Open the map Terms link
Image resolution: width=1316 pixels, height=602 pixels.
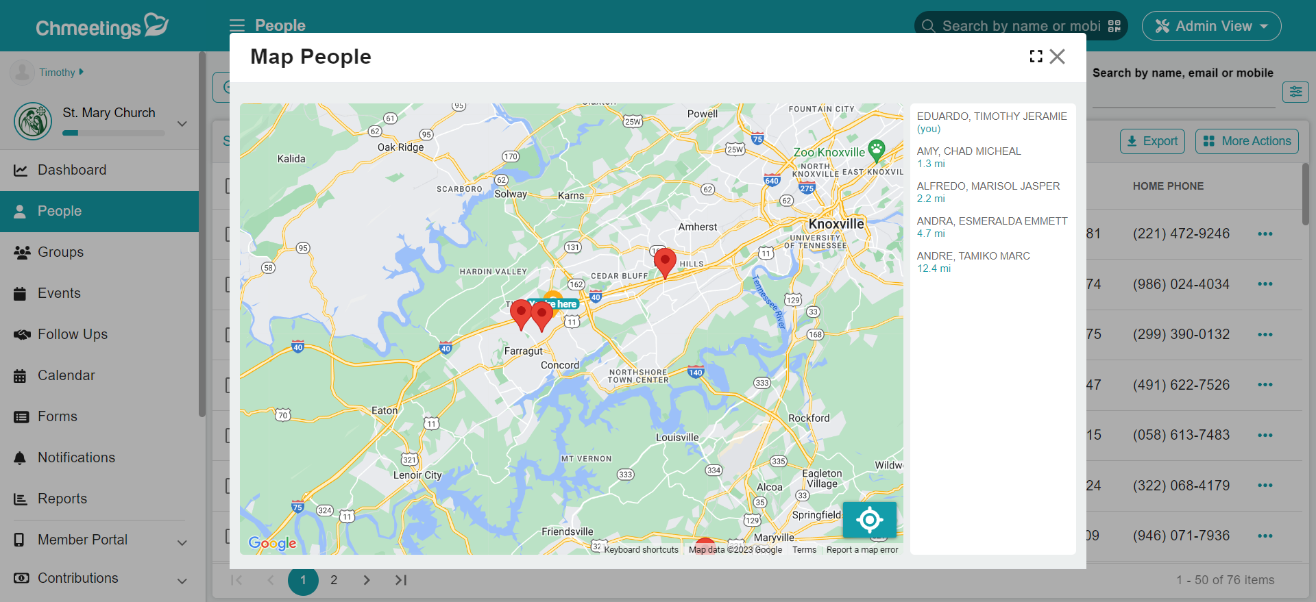coord(804,550)
